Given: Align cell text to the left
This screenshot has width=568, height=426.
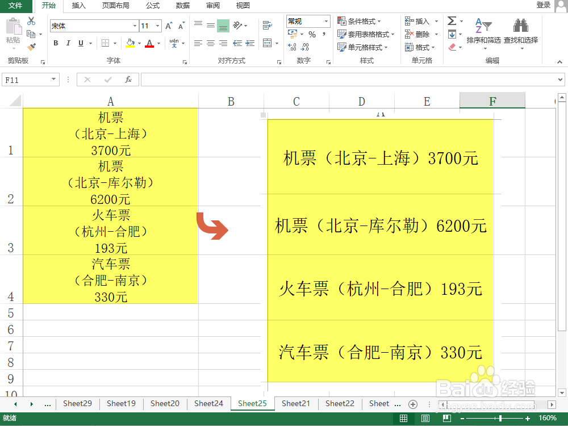Looking at the screenshot, I should [x=198, y=44].
